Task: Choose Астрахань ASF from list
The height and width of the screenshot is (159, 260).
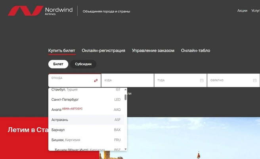Action: (x=86, y=120)
